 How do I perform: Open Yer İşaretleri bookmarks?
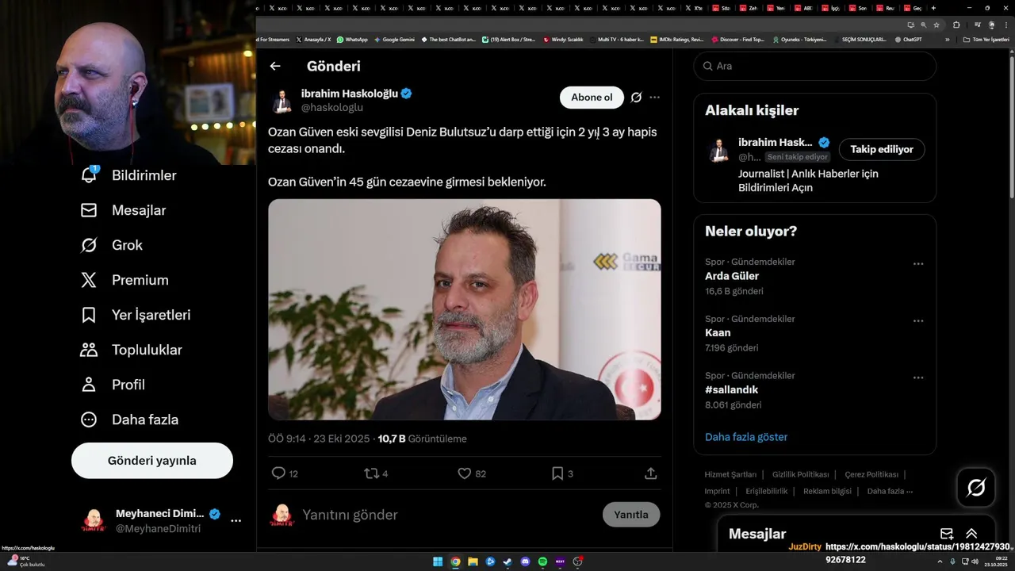(x=136, y=315)
